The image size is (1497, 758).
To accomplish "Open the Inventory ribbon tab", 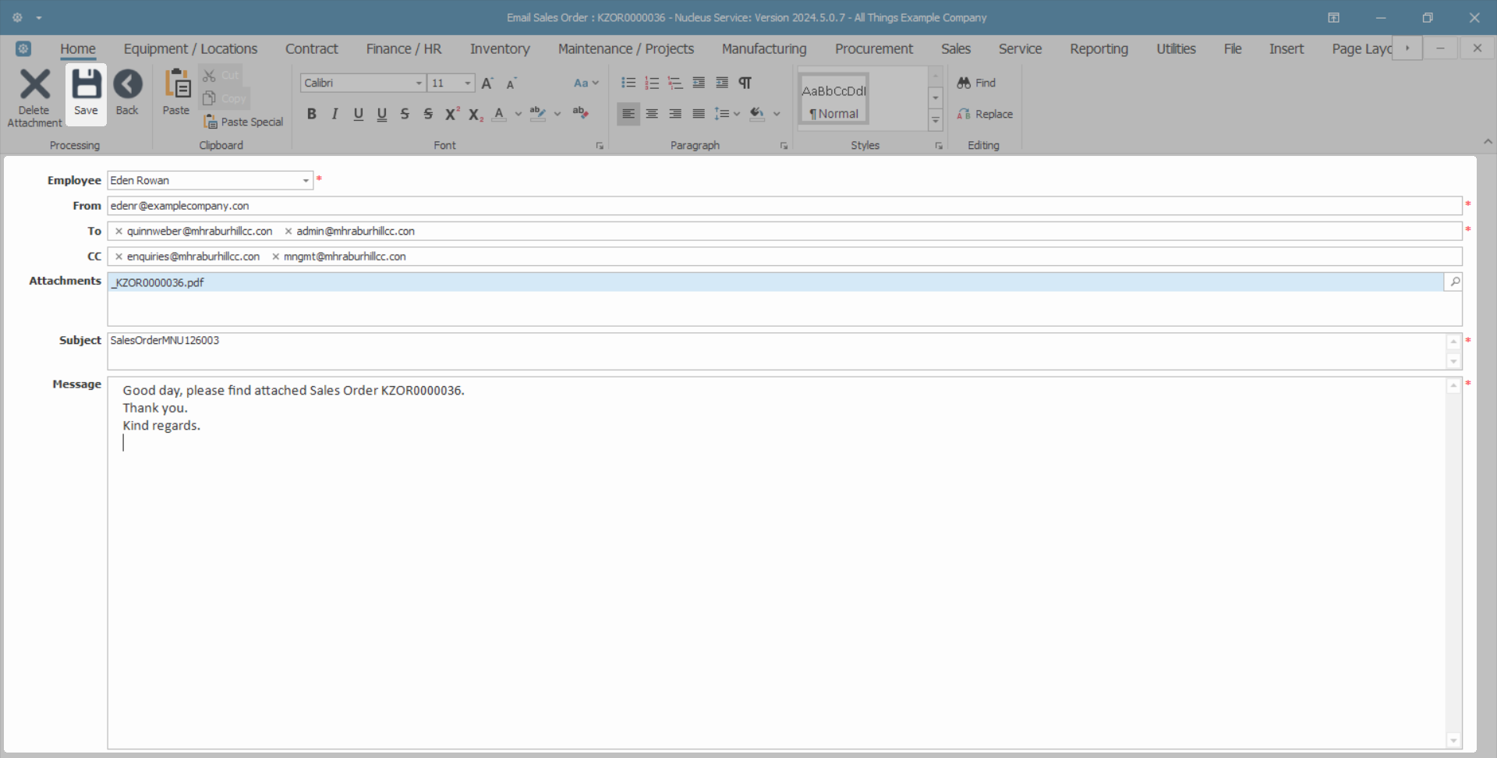I will (x=500, y=48).
